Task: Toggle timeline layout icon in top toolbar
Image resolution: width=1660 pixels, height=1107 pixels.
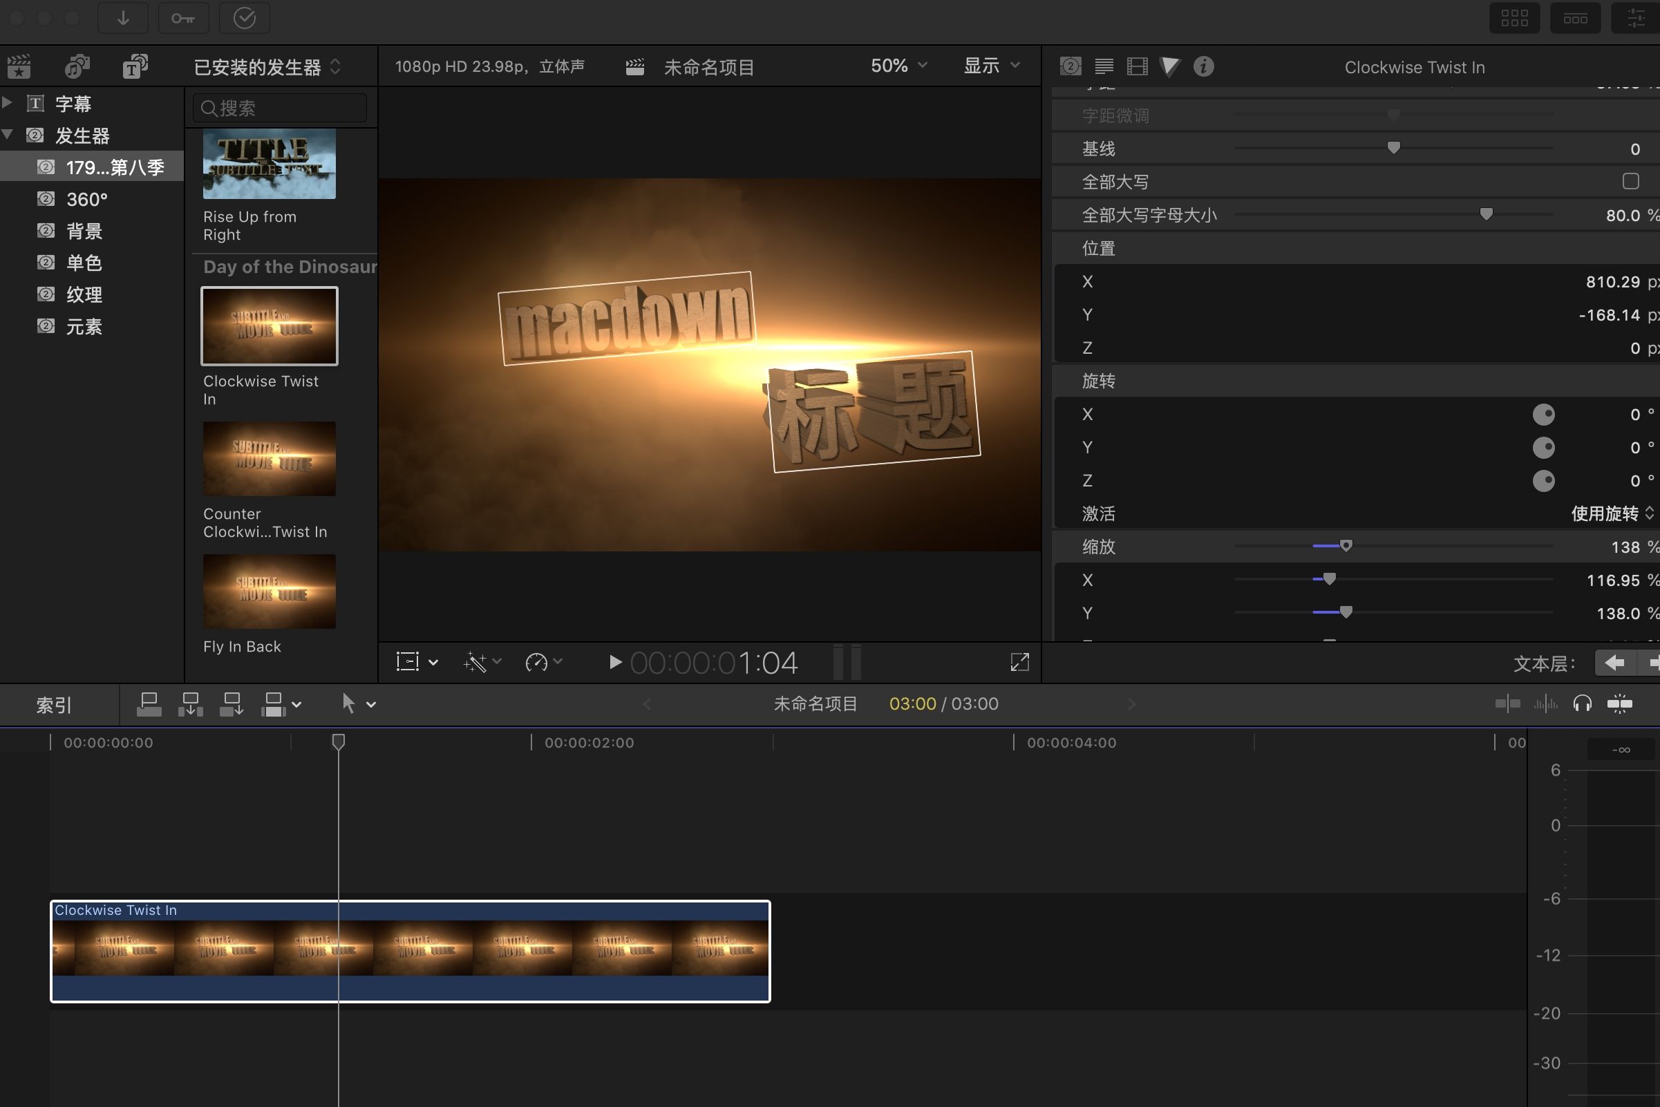Action: (x=1575, y=18)
